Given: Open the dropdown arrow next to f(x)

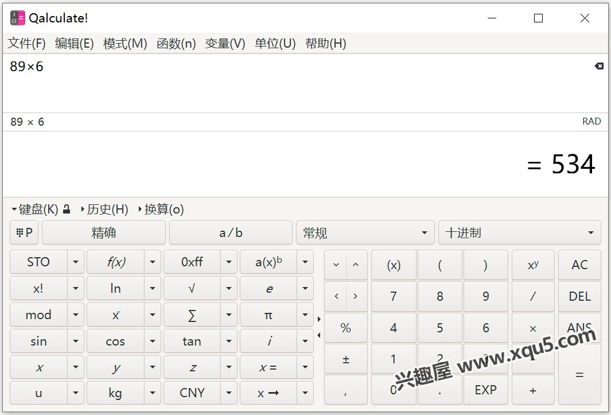Looking at the screenshot, I should coord(153,262).
